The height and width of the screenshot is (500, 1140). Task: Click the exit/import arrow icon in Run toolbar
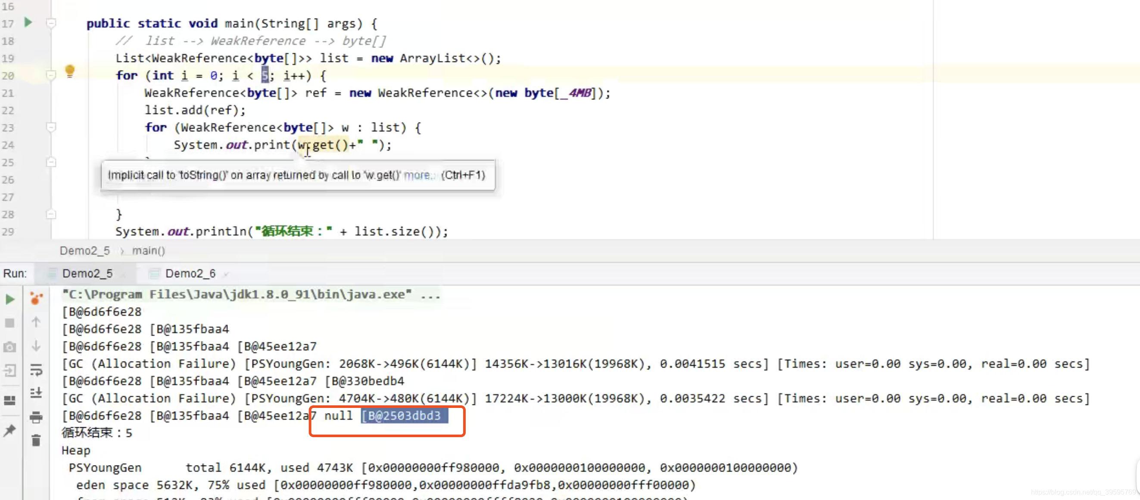point(10,370)
